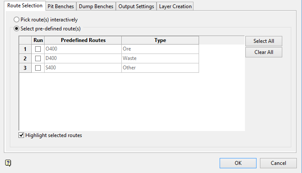The height and width of the screenshot is (173, 302).
Task: Go to the Output Settings tab
Action: click(136, 6)
